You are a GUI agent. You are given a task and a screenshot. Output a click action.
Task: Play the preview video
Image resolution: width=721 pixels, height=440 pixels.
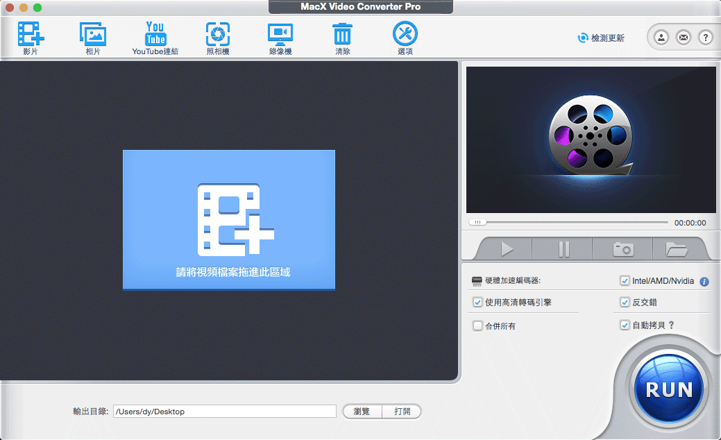click(x=507, y=249)
